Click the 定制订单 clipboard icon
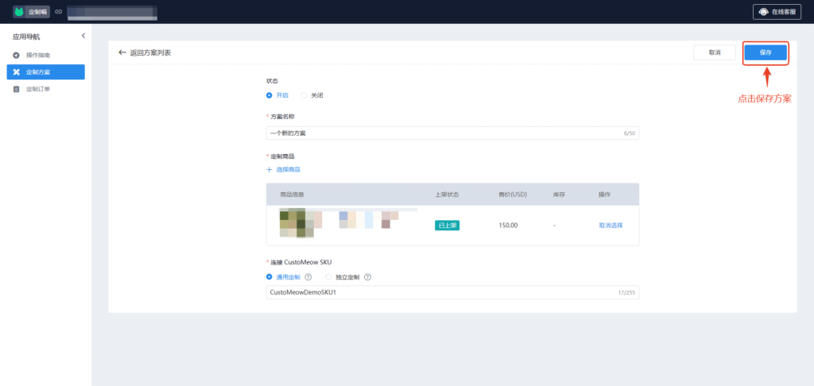814x386 pixels. tap(16, 89)
